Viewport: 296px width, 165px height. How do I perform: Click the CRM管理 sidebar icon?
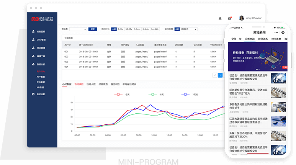[x=33, y=39]
